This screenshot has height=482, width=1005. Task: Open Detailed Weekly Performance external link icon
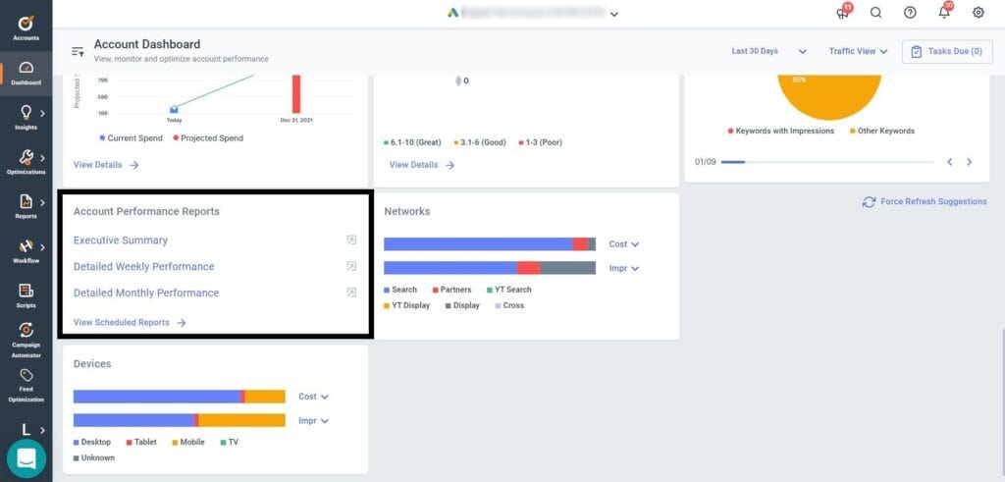[x=351, y=267]
